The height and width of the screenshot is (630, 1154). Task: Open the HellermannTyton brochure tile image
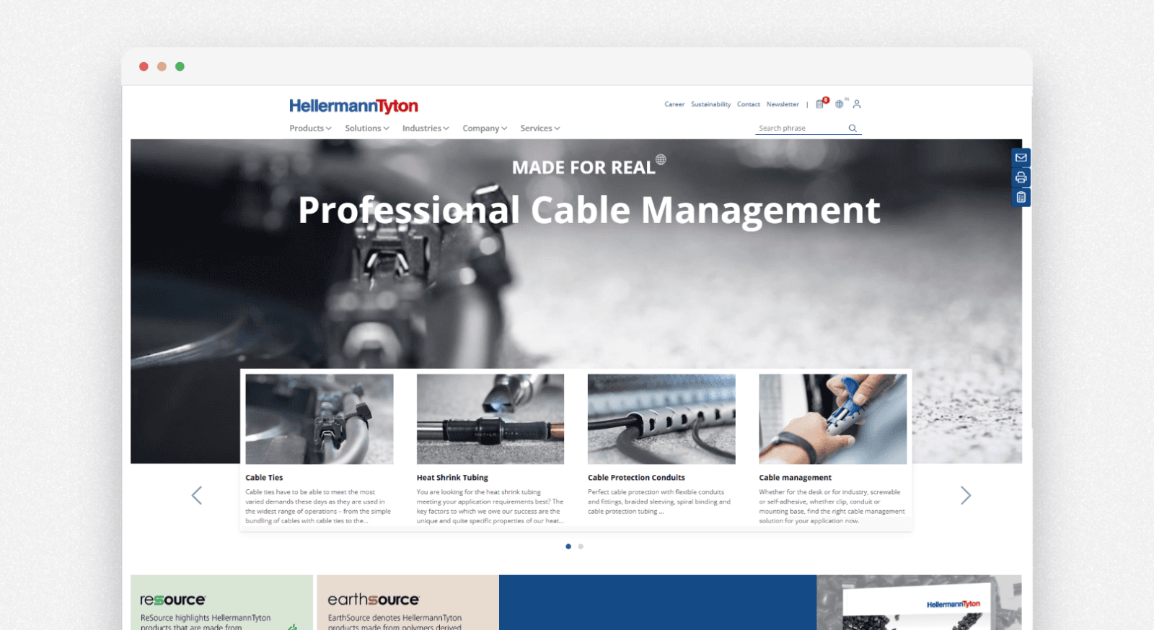point(919,603)
